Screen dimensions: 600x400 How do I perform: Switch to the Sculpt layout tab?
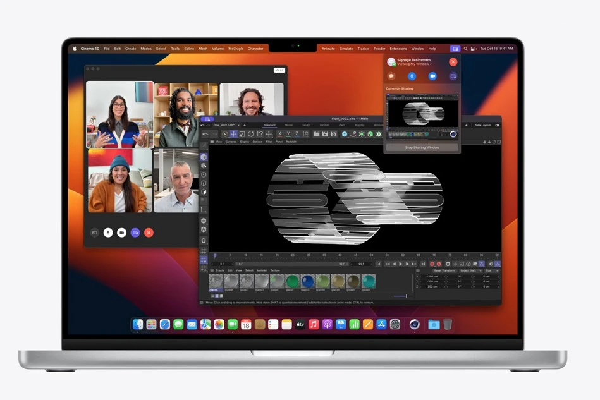click(307, 125)
